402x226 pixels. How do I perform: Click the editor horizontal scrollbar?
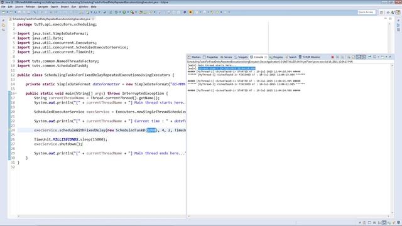101,217
